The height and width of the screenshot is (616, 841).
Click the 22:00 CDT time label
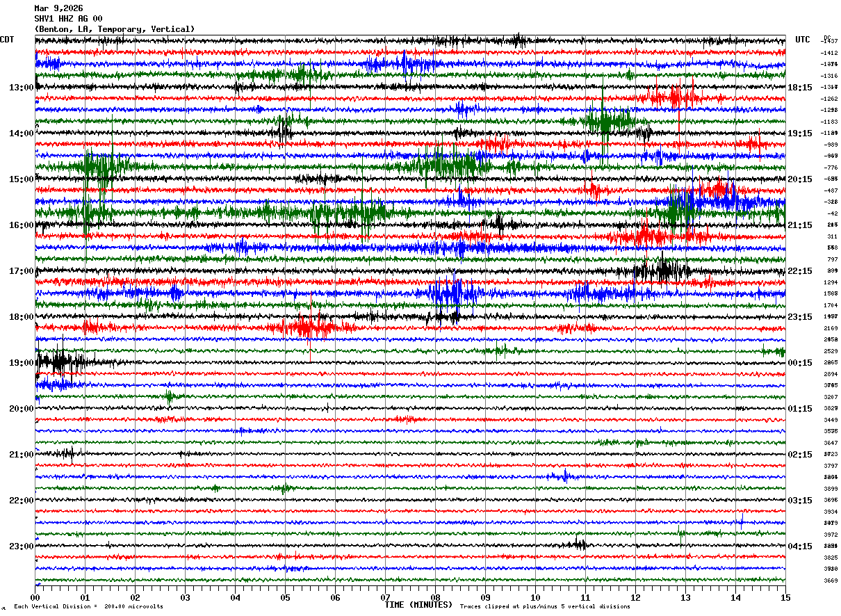point(22,501)
